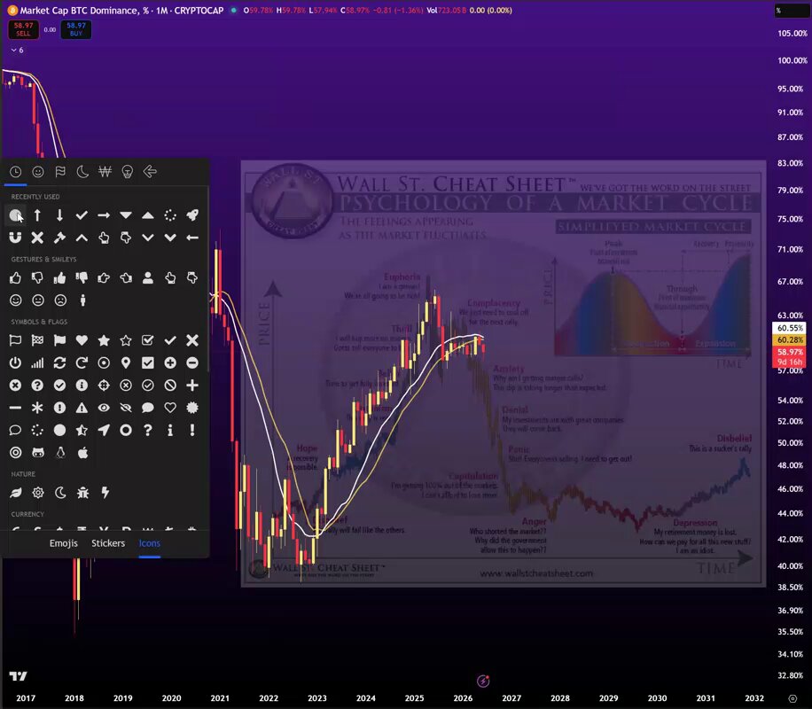Click the TradingView logo
The width and height of the screenshot is (812, 709).
tap(18, 676)
